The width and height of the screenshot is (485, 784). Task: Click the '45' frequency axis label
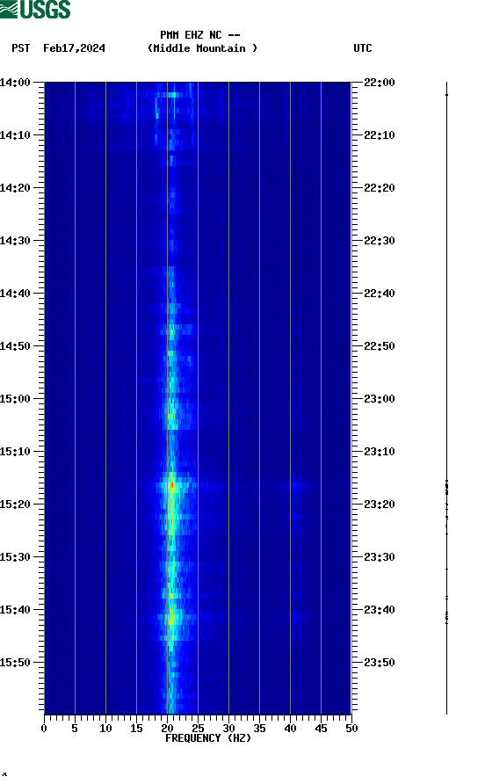click(x=321, y=729)
